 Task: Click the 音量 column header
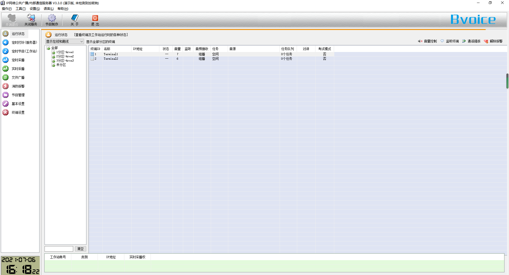click(178, 49)
